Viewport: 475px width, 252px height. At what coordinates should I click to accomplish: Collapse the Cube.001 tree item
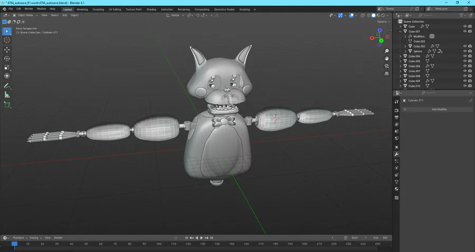click(401, 31)
